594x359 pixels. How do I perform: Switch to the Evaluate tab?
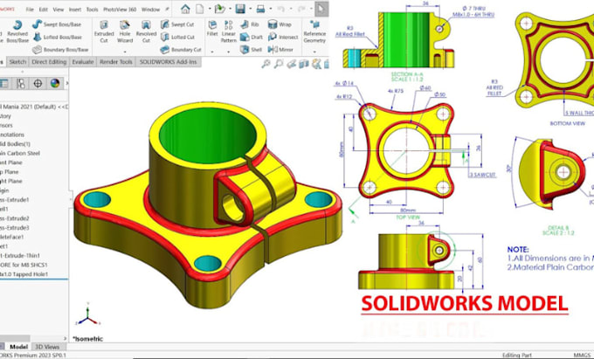click(83, 62)
